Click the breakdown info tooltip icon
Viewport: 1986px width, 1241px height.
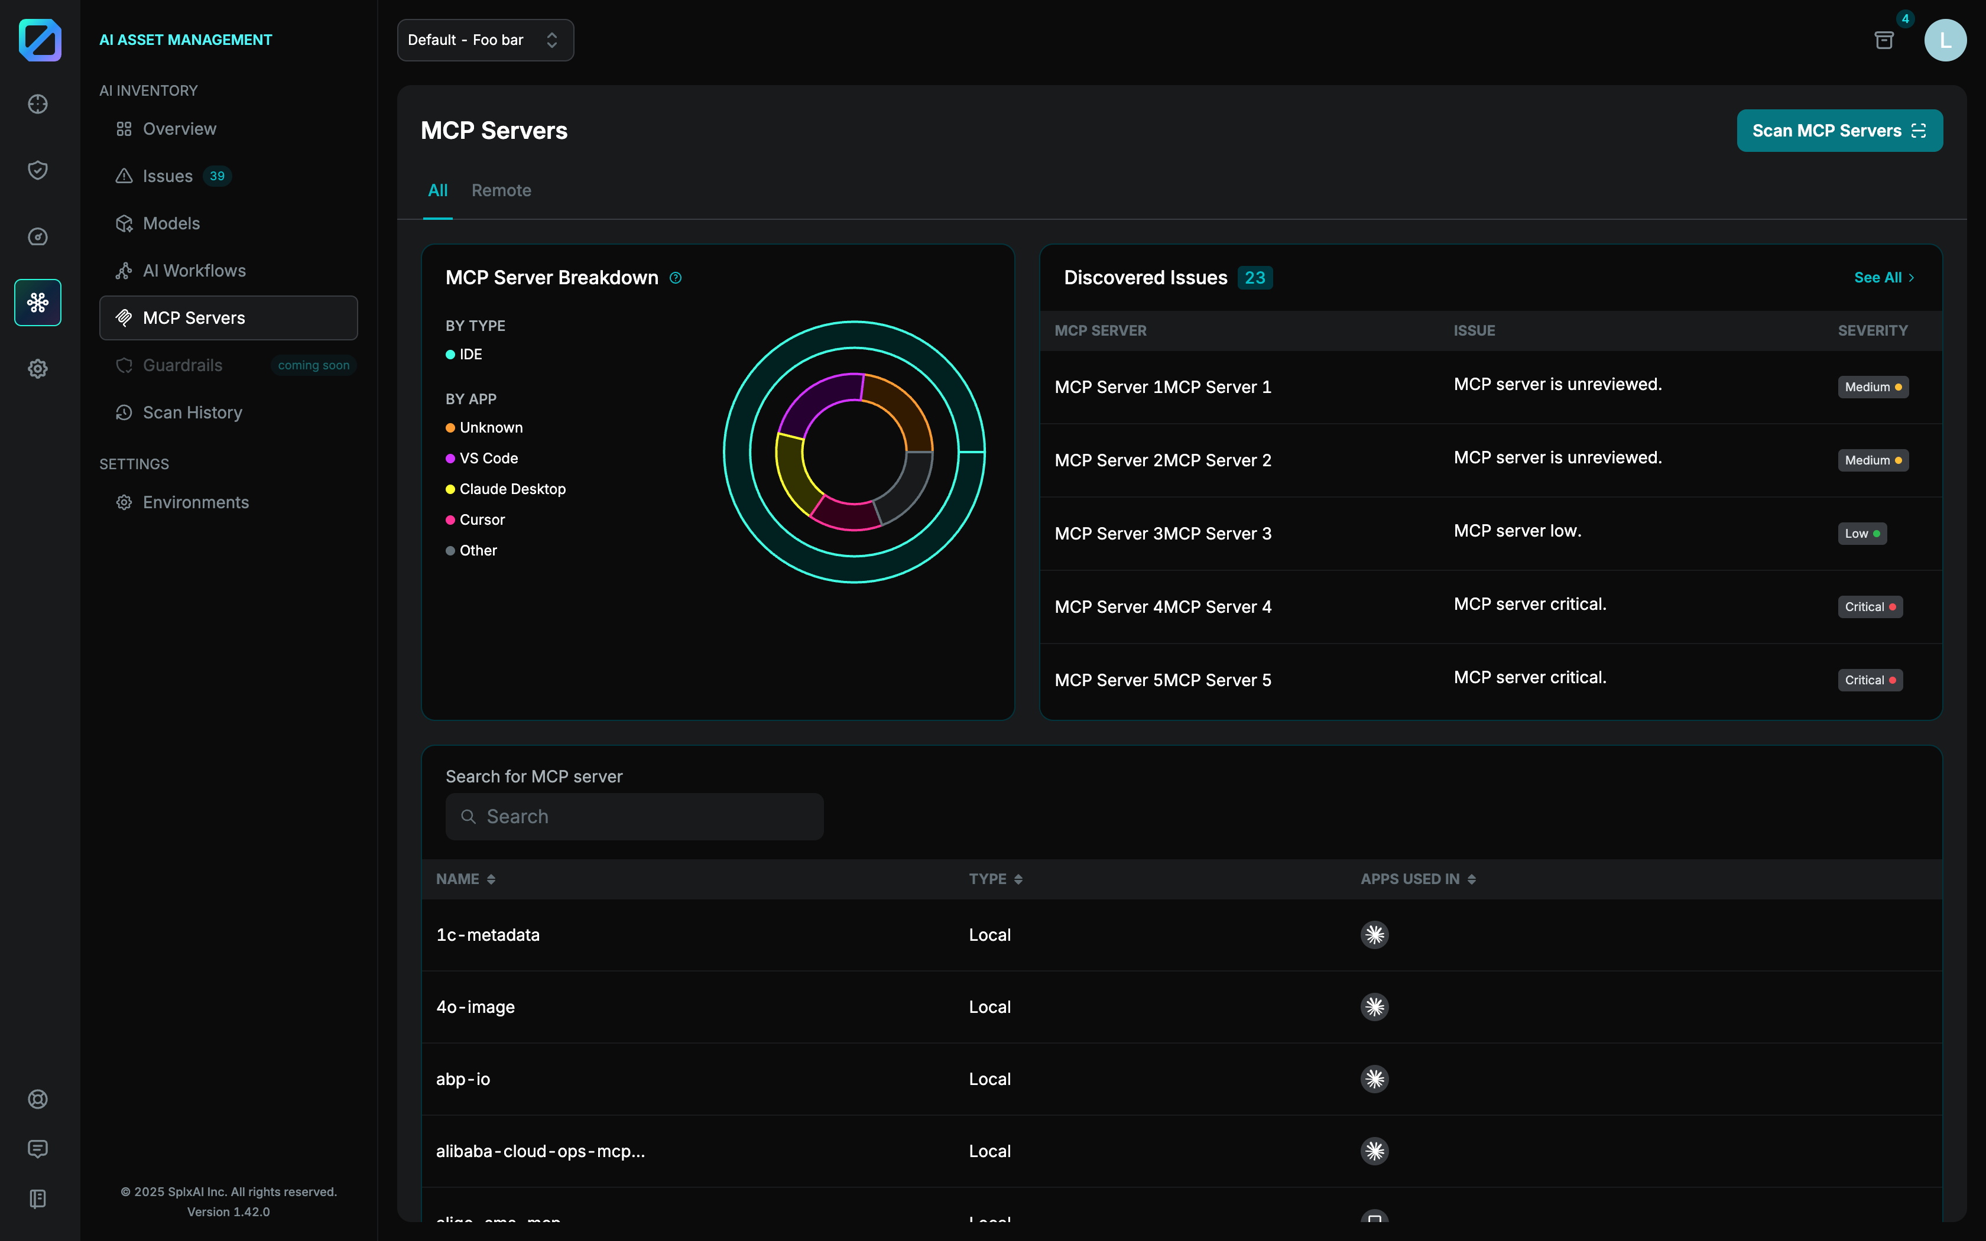point(676,277)
